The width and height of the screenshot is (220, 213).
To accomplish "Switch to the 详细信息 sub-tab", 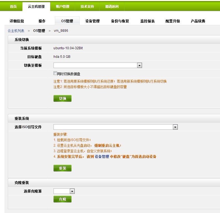I will tap(17, 21).
